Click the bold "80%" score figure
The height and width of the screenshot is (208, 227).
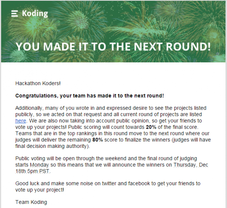(x=98, y=140)
